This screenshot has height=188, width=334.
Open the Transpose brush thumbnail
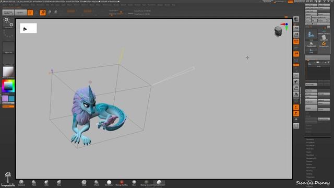tap(8, 23)
